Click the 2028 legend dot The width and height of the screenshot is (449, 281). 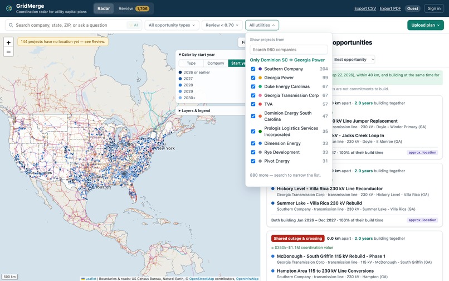[180, 85]
